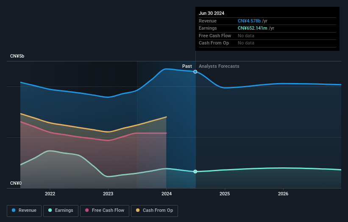Click the CN¥5b y-axis label
348x222 pixels.
17,56
